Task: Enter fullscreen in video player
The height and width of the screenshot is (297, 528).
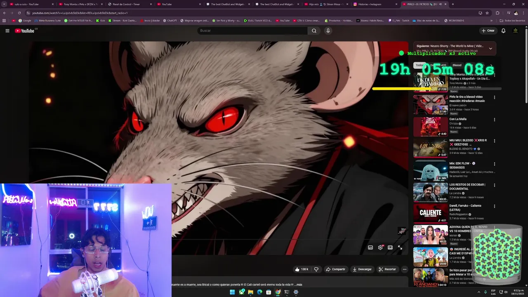Action: (400, 247)
